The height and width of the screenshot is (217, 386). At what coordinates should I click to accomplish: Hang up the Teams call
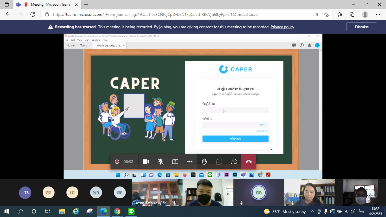pyautogui.click(x=249, y=162)
